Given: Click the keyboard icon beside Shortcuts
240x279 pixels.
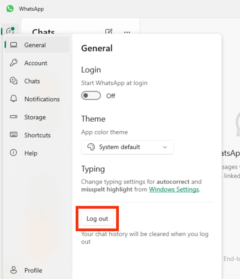Looking at the screenshot, I should click(x=14, y=134).
